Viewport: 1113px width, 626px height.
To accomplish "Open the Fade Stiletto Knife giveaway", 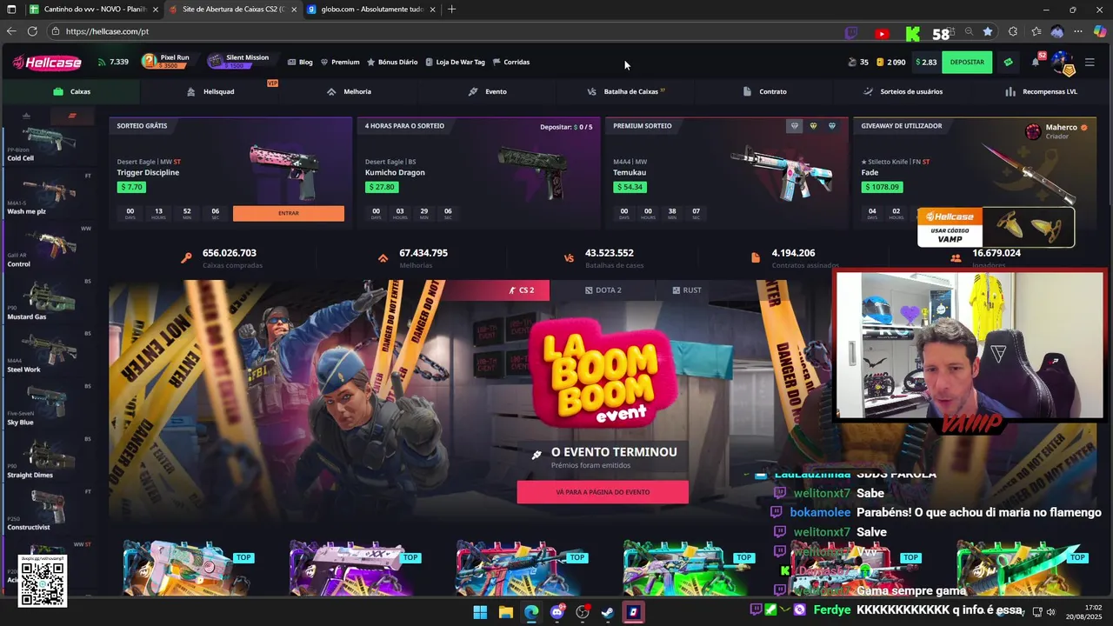I will pos(975,172).
